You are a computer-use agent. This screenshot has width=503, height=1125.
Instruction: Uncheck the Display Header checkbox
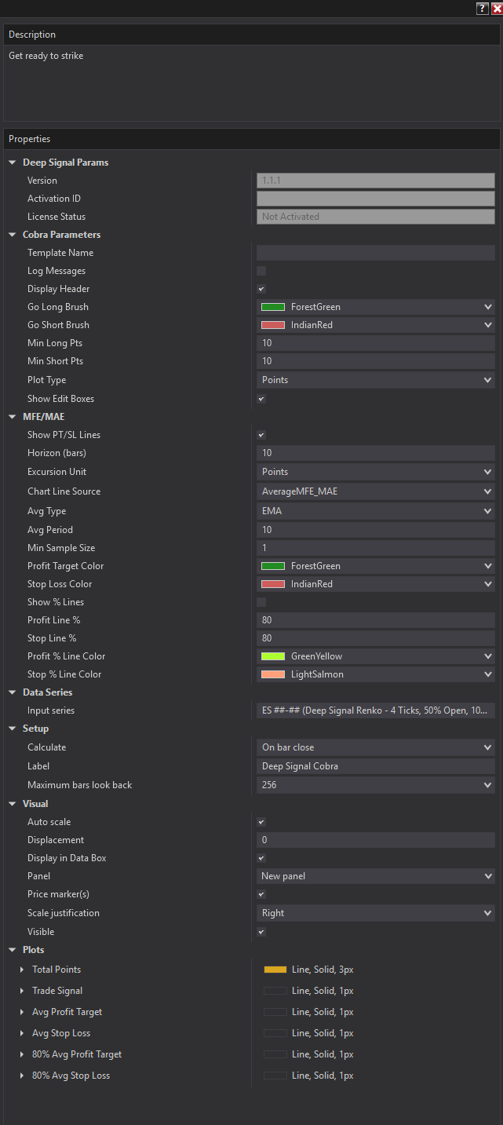click(x=261, y=289)
